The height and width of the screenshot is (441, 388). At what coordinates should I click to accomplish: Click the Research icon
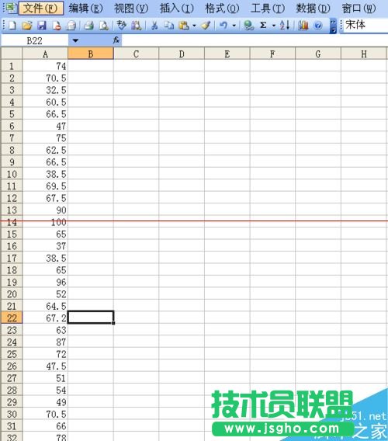point(137,26)
